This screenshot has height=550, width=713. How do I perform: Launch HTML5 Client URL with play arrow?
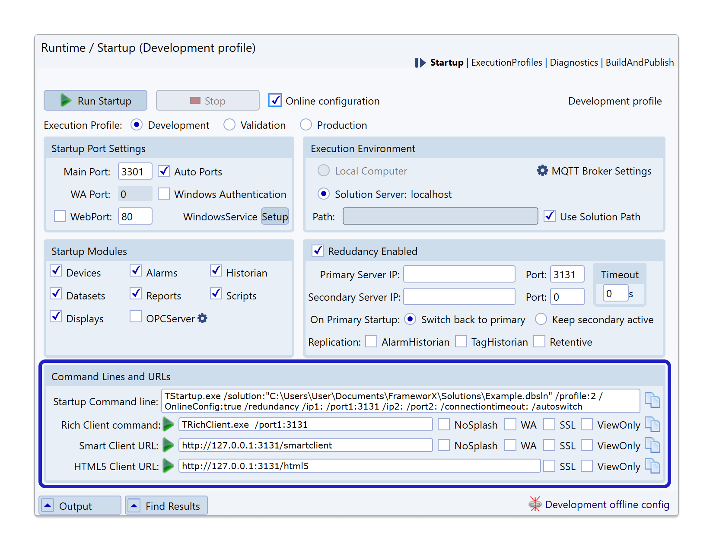point(169,466)
